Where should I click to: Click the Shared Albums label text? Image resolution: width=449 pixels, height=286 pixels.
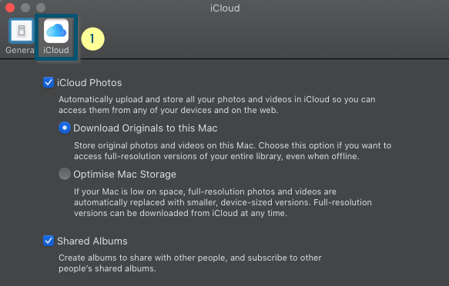pos(92,241)
